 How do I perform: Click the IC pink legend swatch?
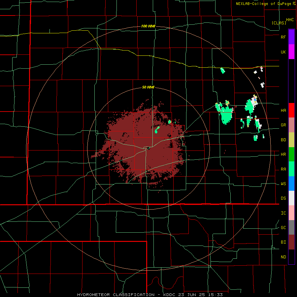click(291, 213)
